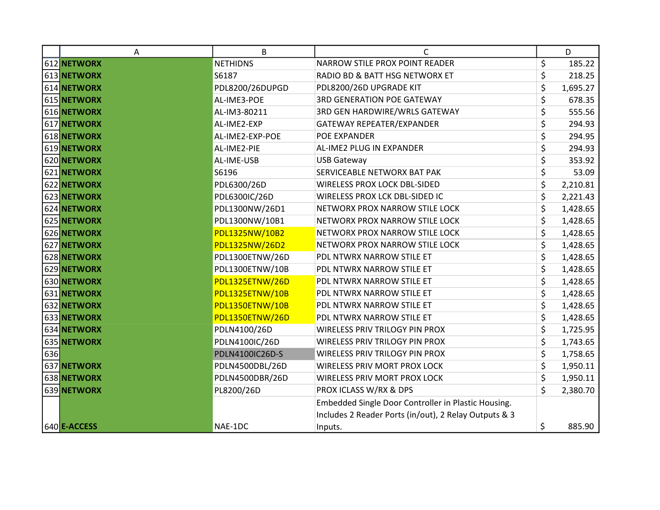This screenshot has height=510, width=660.
Task: Click cell AL-IME3-POE
Action: [x=264, y=100]
